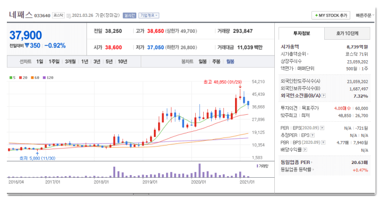Switch to the 호가10단계 tab
The height and width of the screenshot is (201, 382).
click(347, 33)
